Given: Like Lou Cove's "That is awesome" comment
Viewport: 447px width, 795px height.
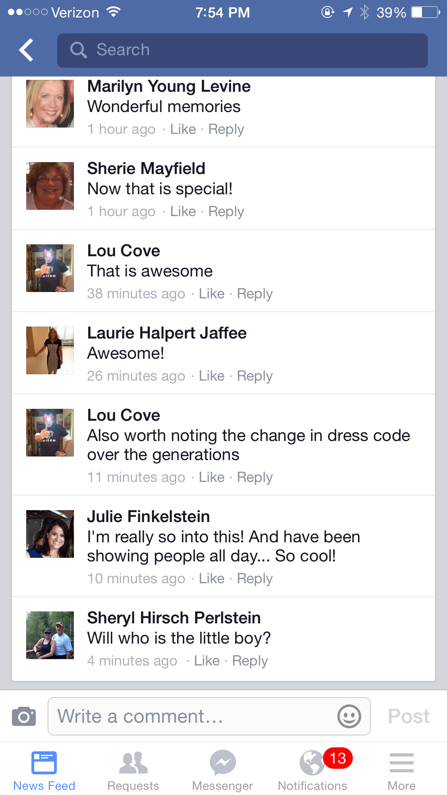Looking at the screenshot, I should click(211, 294).
